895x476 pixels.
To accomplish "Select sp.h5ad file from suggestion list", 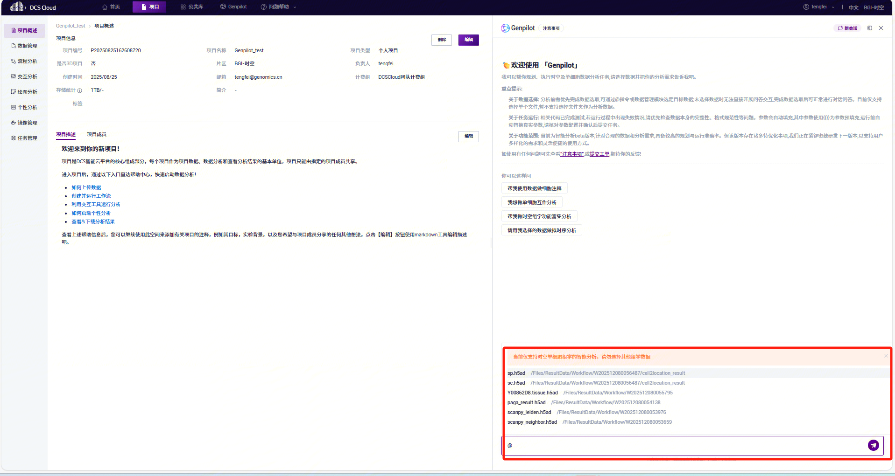I will [516, 373].
